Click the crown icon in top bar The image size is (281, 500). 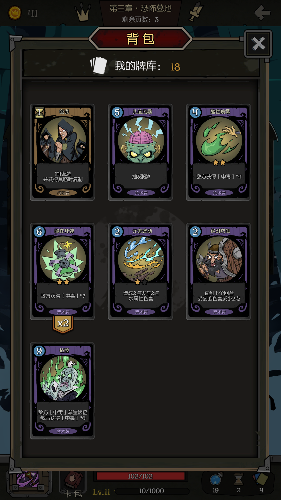click(83, 12)
